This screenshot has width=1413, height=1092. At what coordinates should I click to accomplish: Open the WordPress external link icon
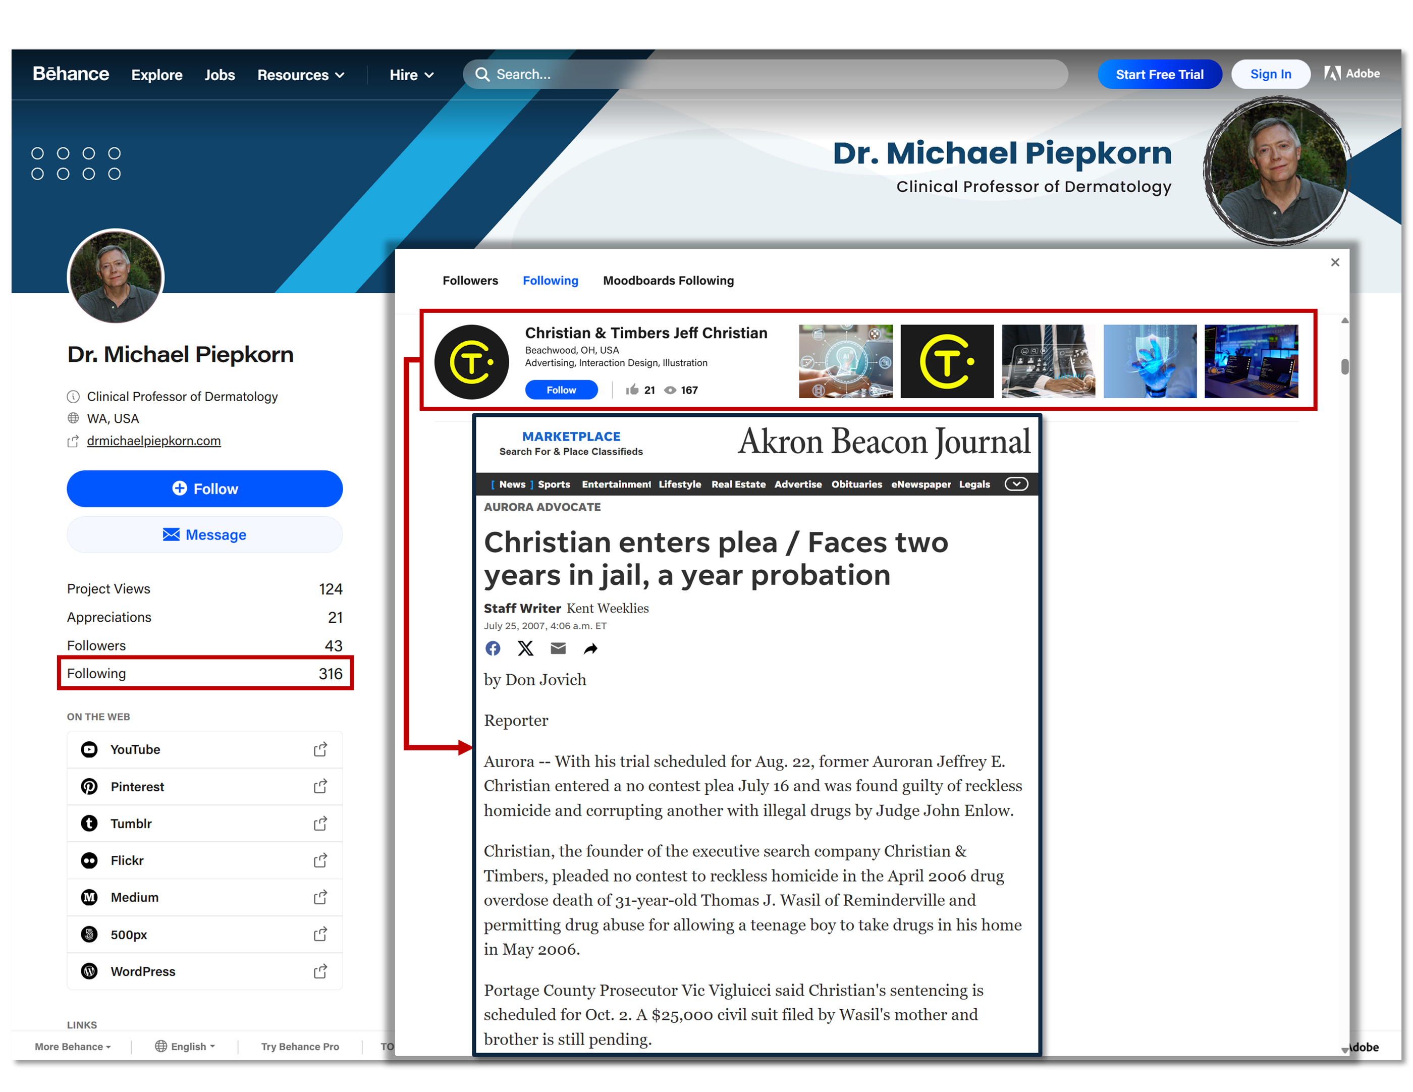pyautogui.click(x=320, y=971)
